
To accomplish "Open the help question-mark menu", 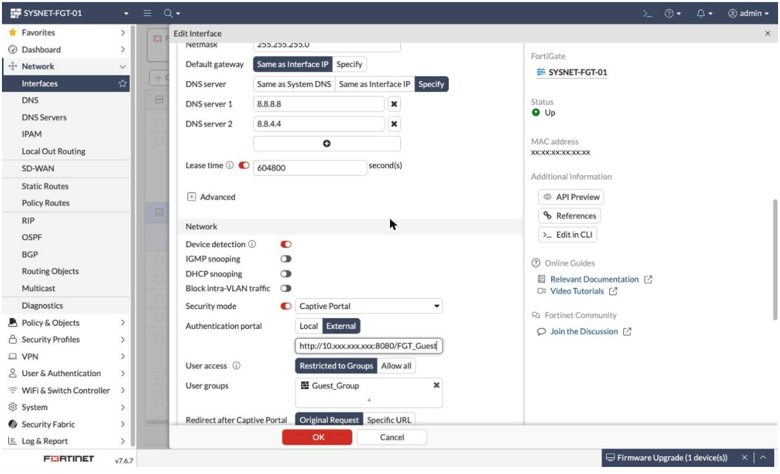I will coord(674,13).
